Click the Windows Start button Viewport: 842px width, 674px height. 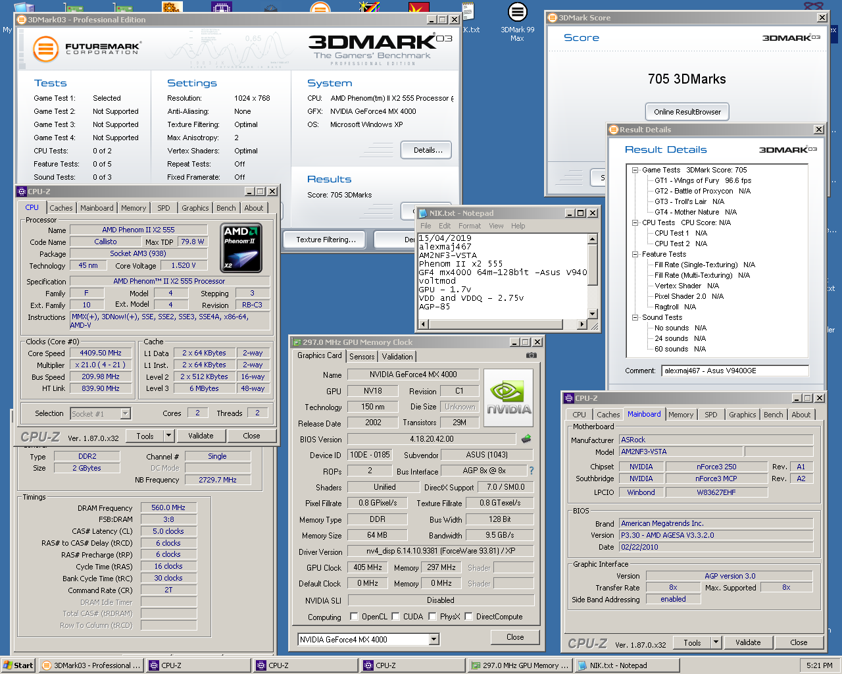click(x=18, y=665)
